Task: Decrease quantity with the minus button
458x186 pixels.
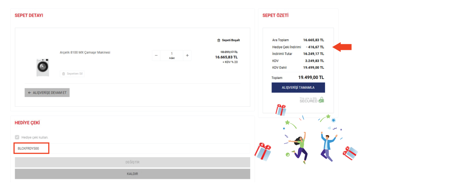Action: point(156,55)
